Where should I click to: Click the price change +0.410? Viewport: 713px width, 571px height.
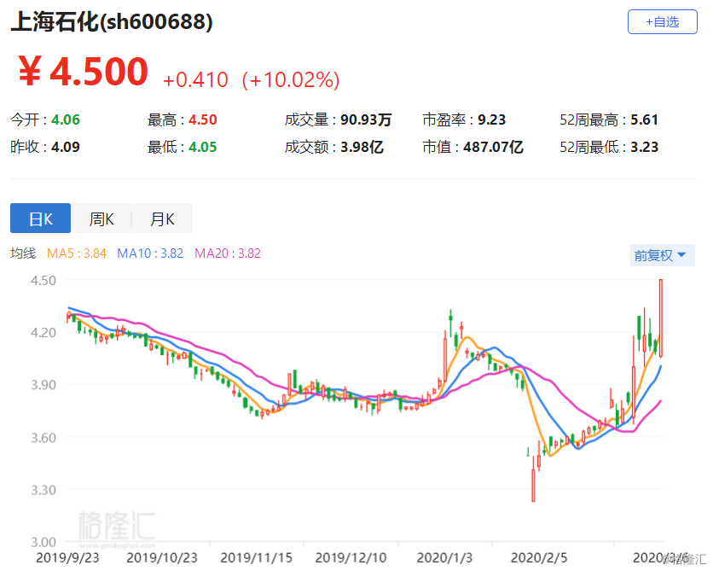[x=195, y=80]
